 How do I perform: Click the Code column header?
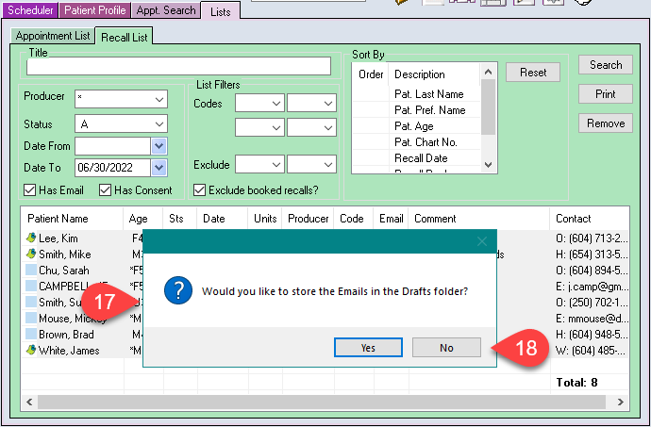[353, 219]
